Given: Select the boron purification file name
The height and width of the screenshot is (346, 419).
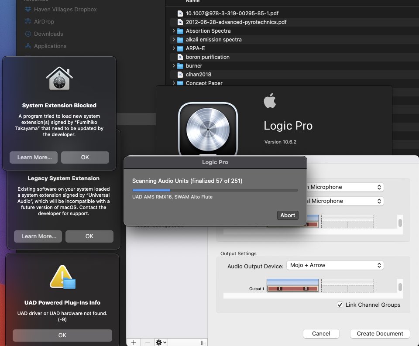Looking at the screenshot, I should [208, 57].
